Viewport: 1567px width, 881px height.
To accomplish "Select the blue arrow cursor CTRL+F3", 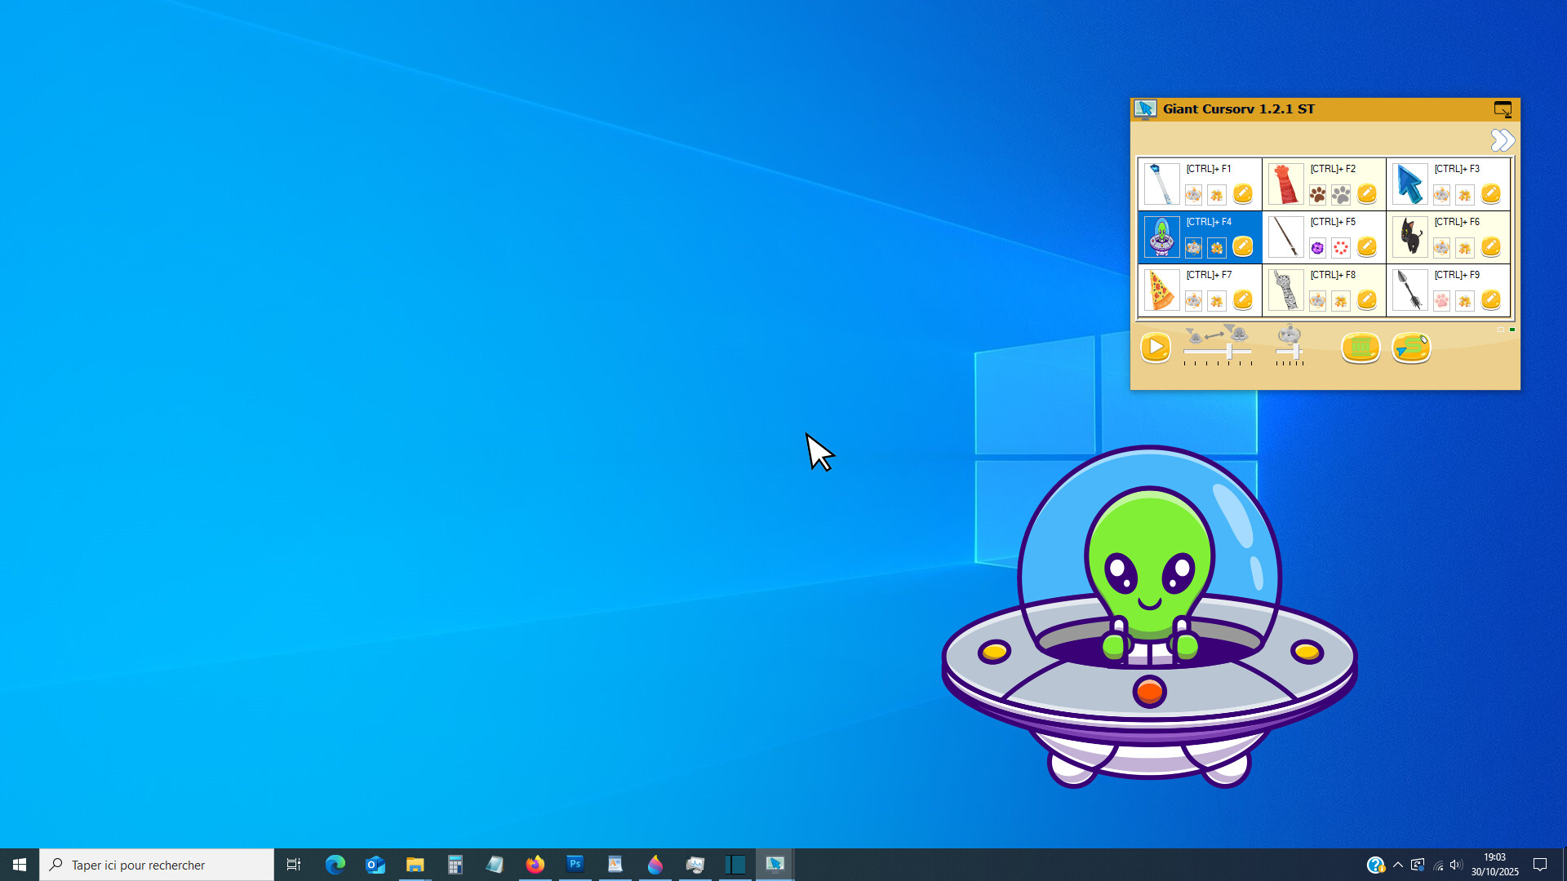I will (x=1409, y=184).
